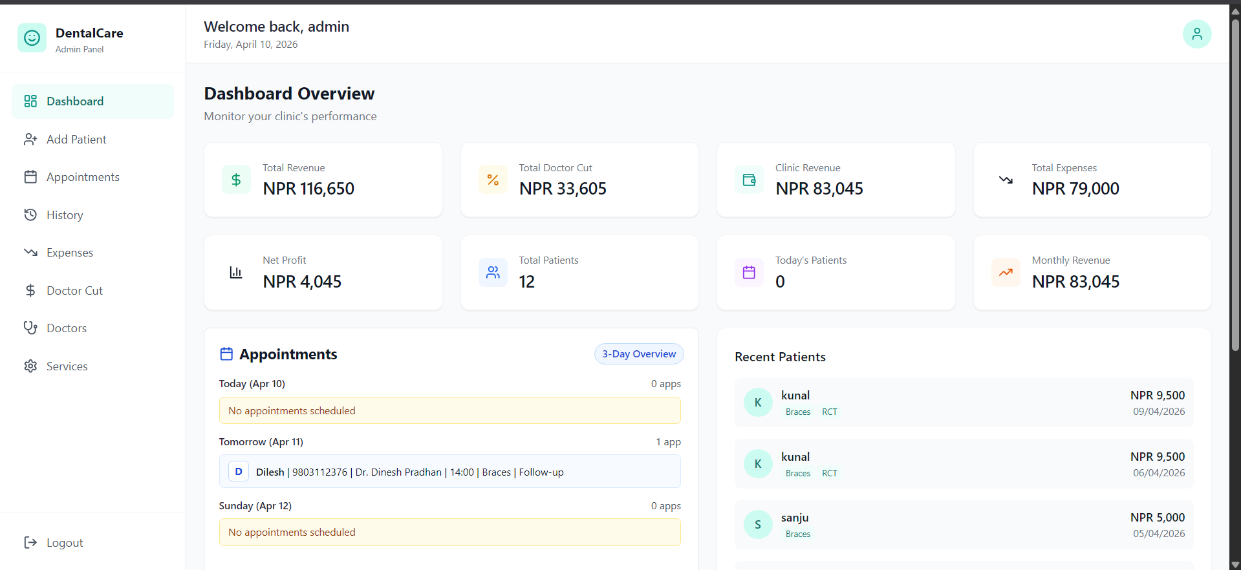Click the Today (Apr 10) heading
The height and width of the screenshot is (570, 1241).
(x=252, y=384)
